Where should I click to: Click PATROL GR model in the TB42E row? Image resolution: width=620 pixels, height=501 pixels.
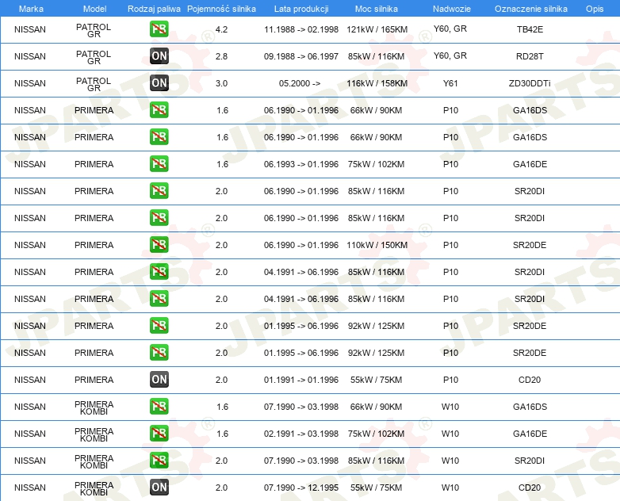[x=94, y=30]
